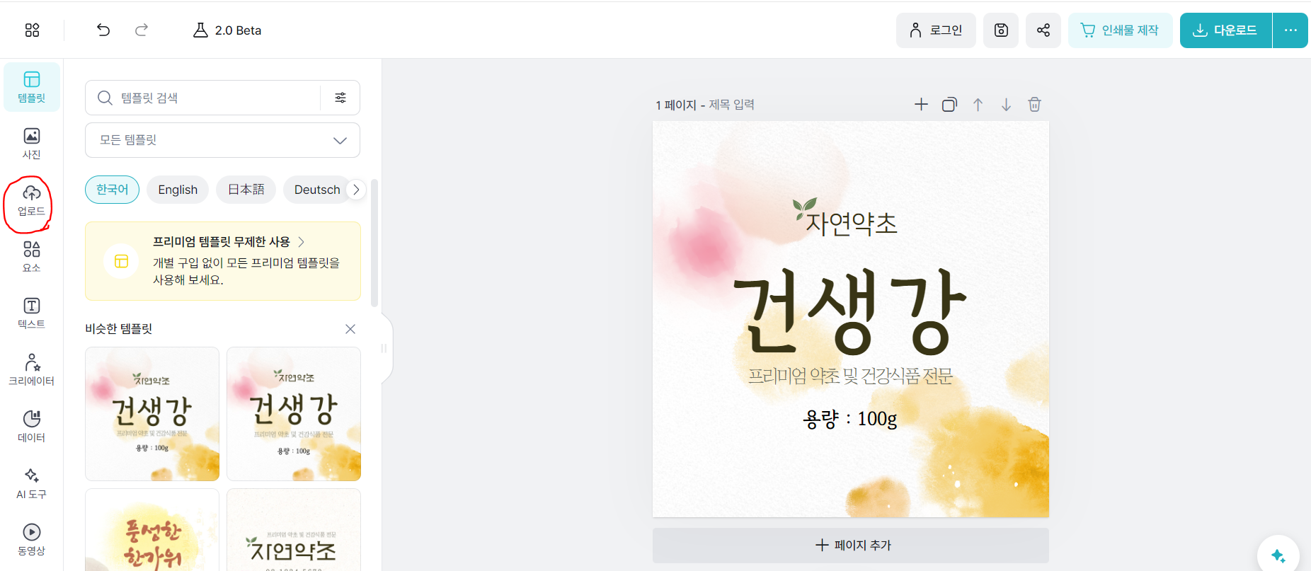The image size is (1311, 571).
Task: Open the 2.0 Beta flask option
Action: pyautogui.click(x=227, y=30)
